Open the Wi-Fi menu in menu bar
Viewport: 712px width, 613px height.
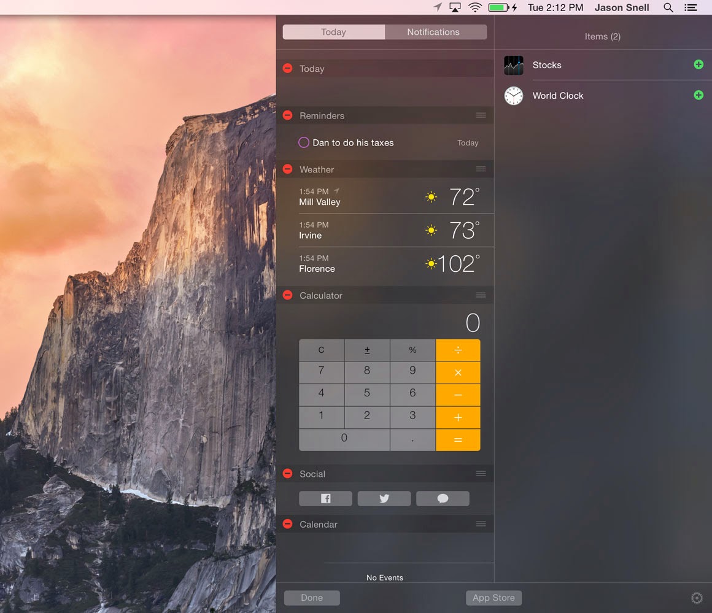pyautogui.click(x=475, y=7)
